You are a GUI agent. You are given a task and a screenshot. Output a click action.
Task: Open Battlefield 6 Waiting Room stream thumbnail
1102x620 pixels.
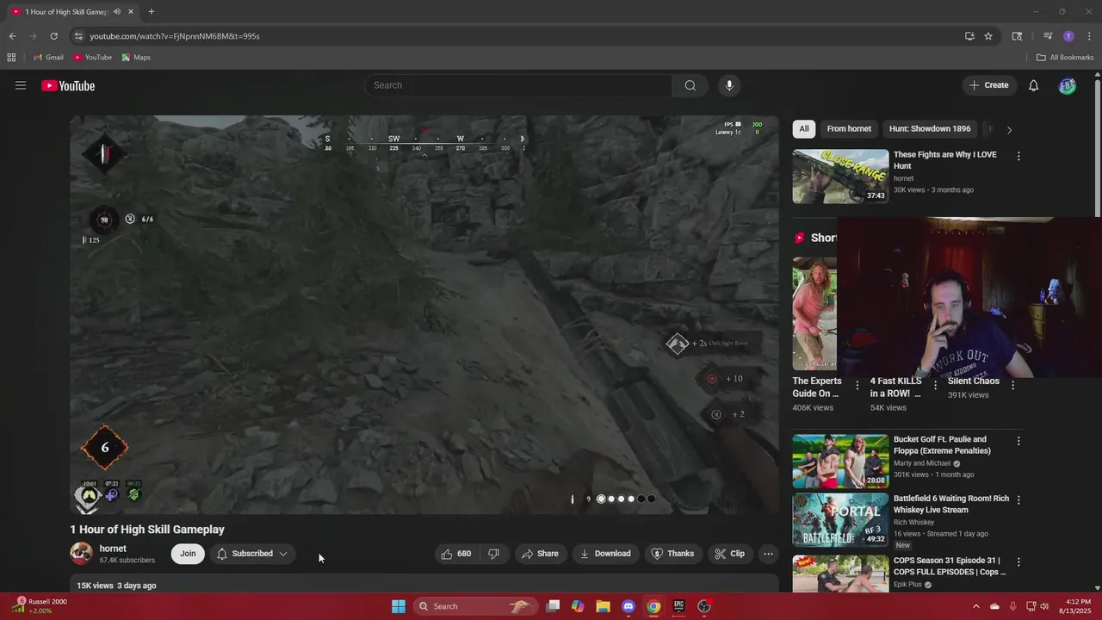coord(840,519)
